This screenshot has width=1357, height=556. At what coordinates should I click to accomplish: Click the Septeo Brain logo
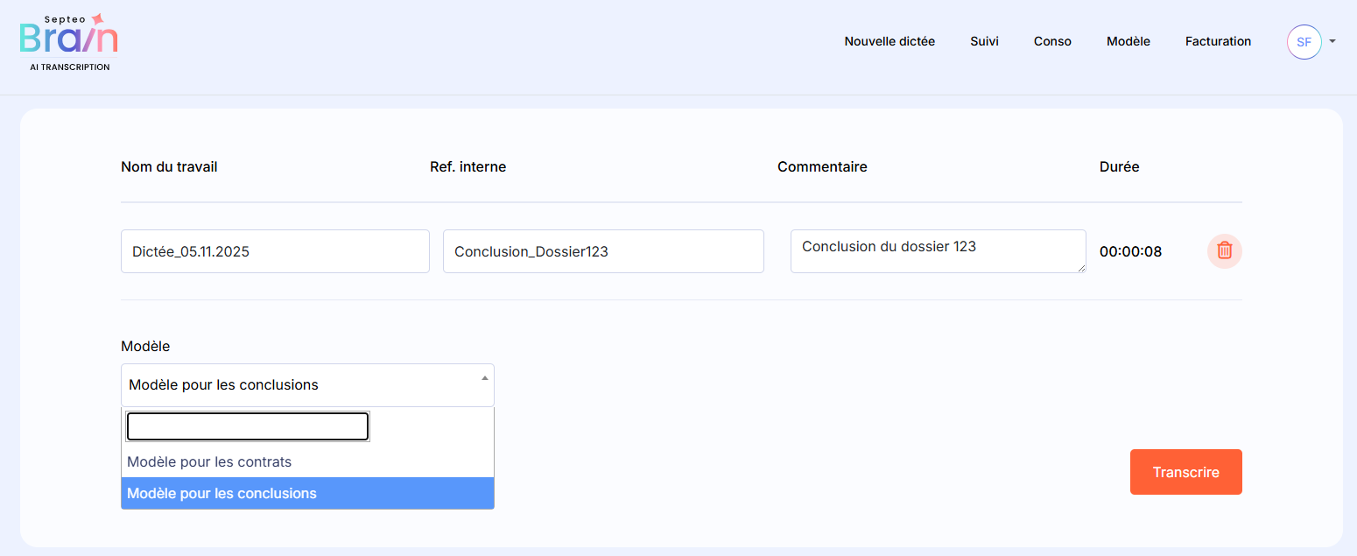click(x=68, y=42)
